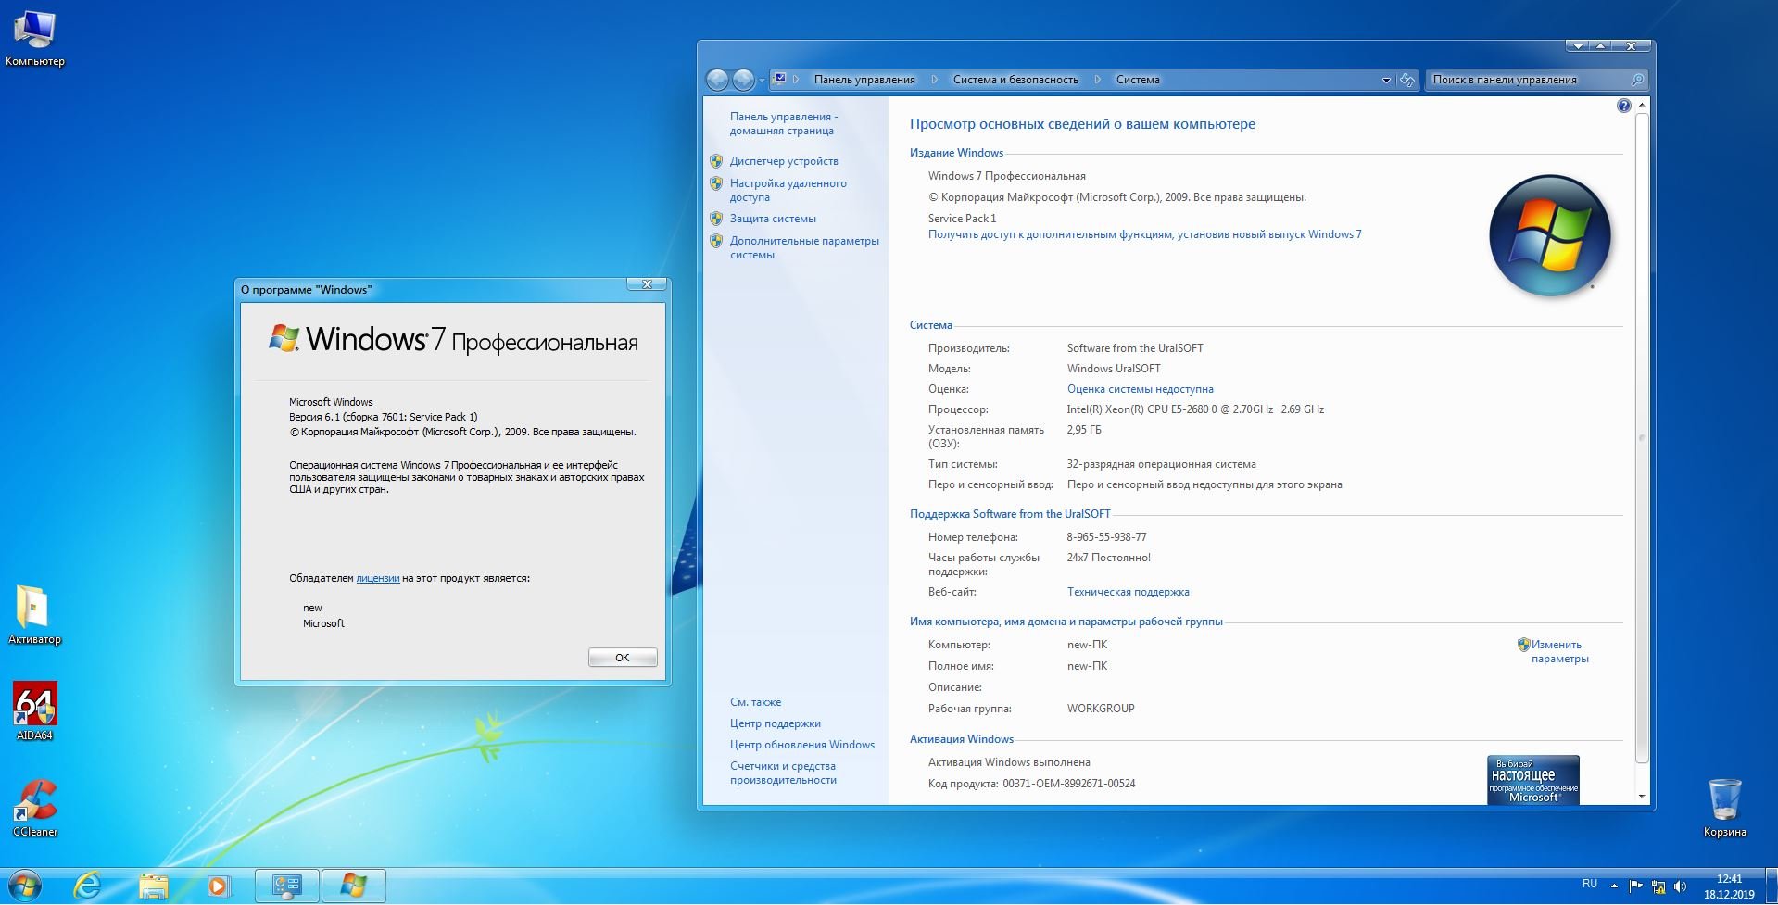Click OK in About Windows dialog

coord(623,658)
